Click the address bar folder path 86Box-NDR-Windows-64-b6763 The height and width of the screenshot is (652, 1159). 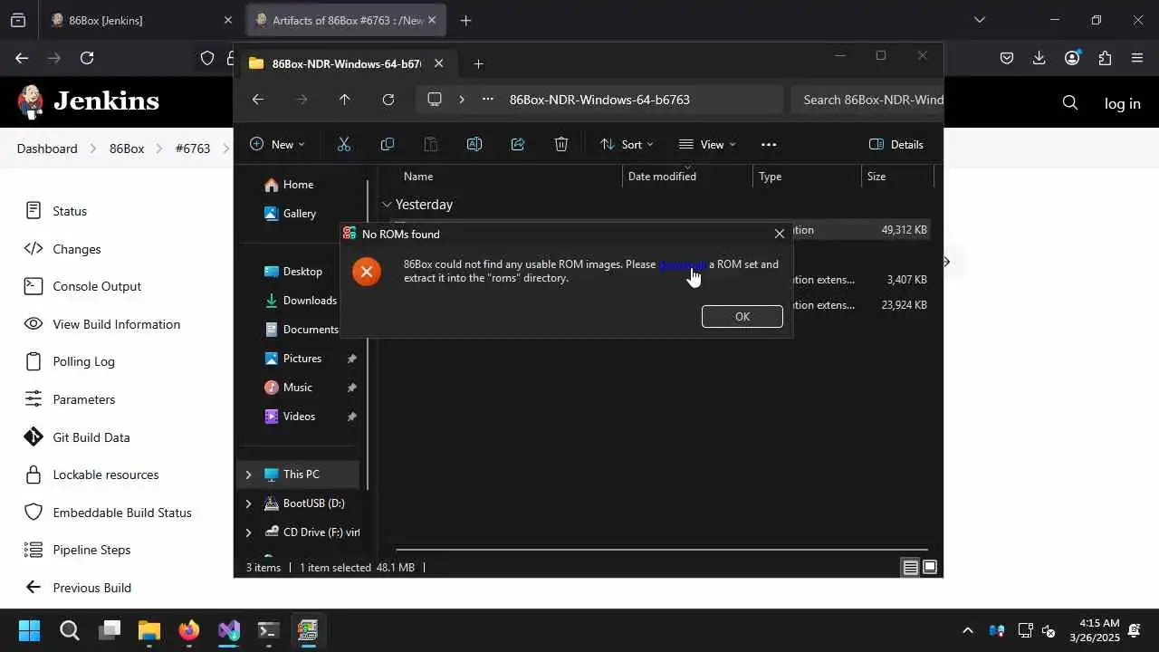tap(599, 100)
